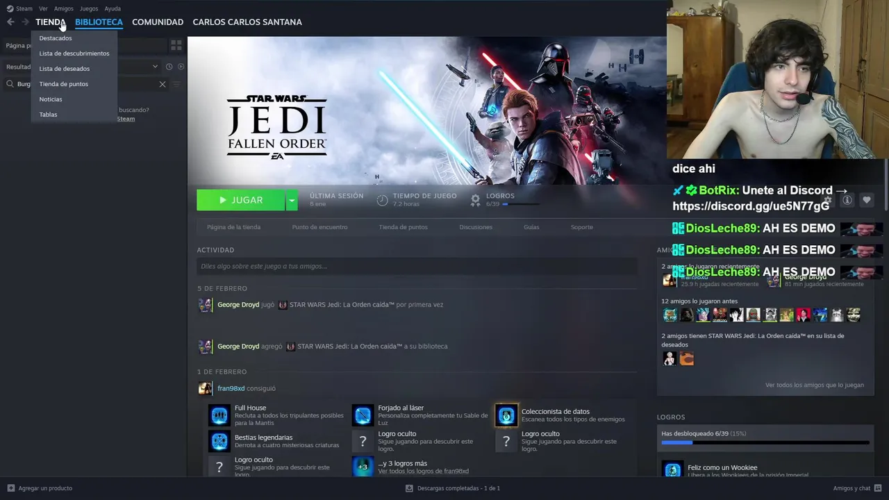The height and width of the screenshot is (500, 889).
Task: Add game to favorites with heart
Action: 866,200
